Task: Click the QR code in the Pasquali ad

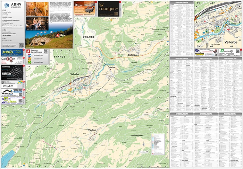Action: click(20, 94)
